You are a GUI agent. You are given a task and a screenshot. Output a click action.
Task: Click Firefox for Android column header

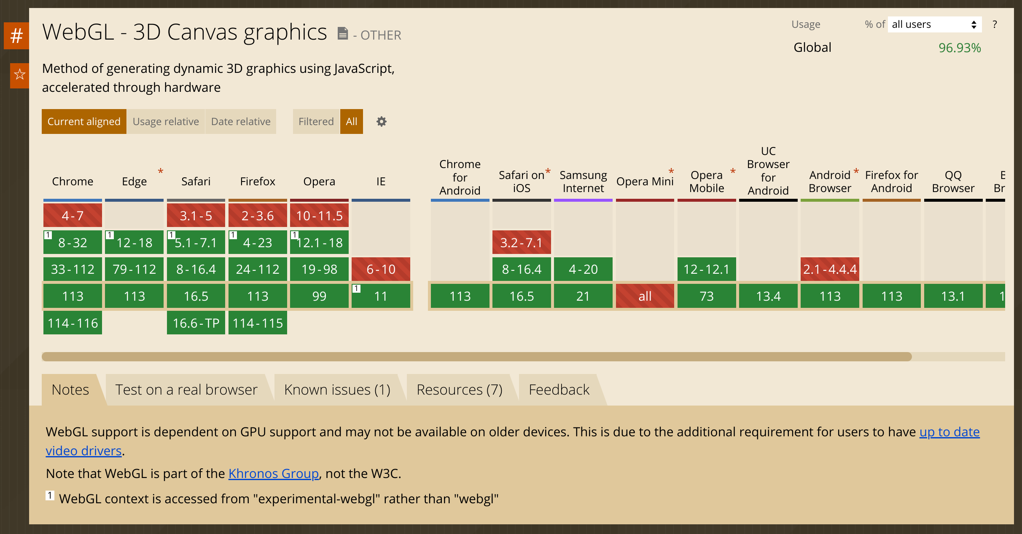coord(892,182)
